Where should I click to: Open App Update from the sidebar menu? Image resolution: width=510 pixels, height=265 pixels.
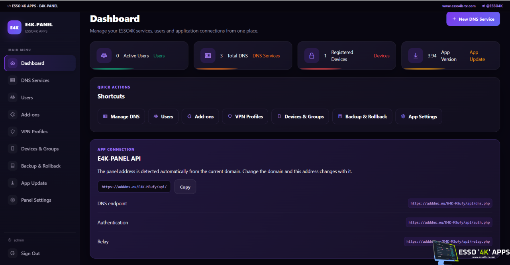point(40,183)
